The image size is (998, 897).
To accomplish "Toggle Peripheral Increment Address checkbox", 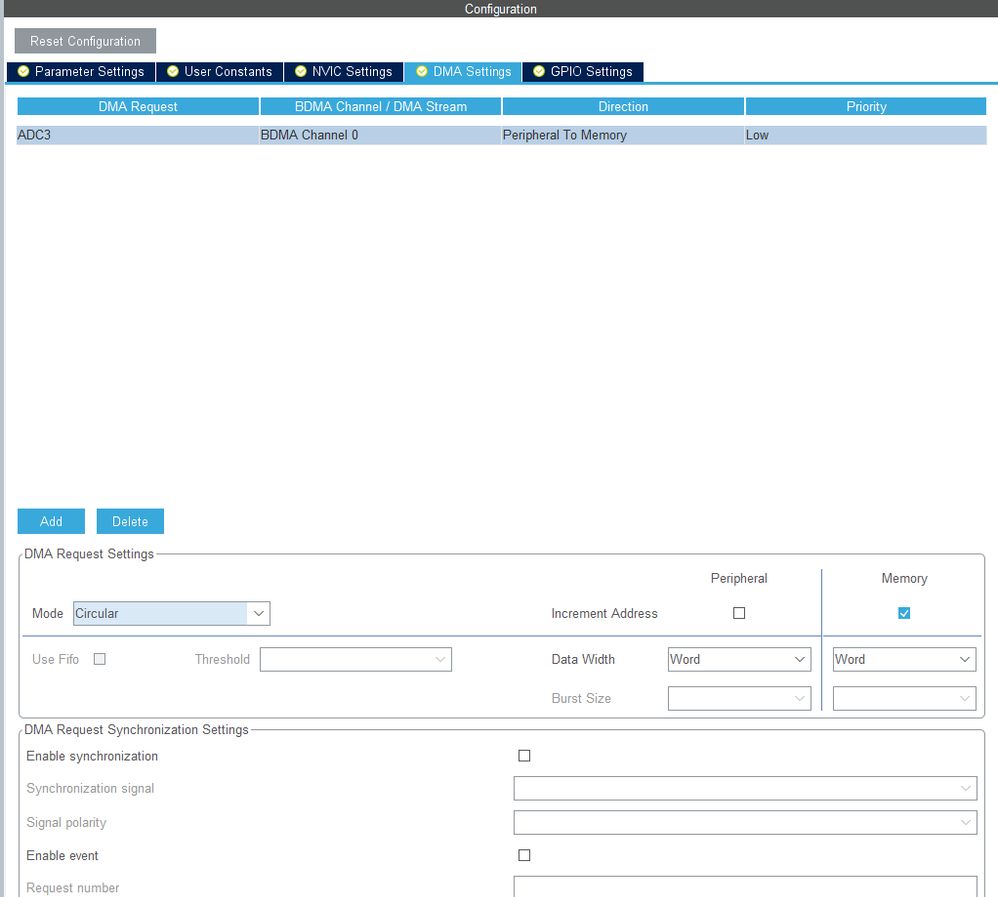I will (x=739, y=613).
